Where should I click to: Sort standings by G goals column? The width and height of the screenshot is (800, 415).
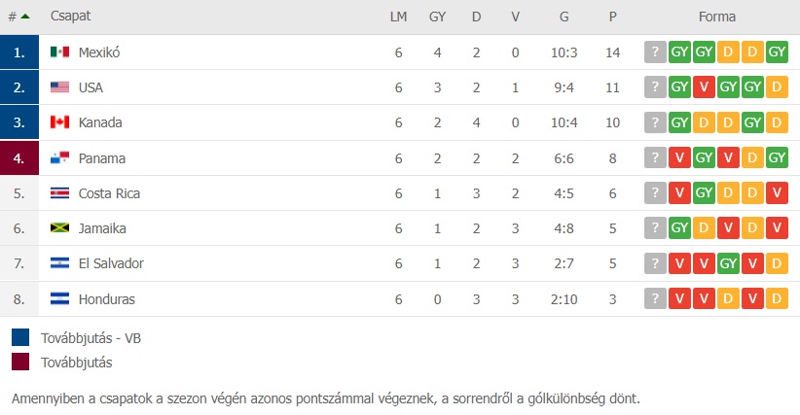pyautogui.click(x=564, y=17)
